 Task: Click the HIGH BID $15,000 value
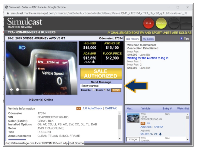[90, 48]
